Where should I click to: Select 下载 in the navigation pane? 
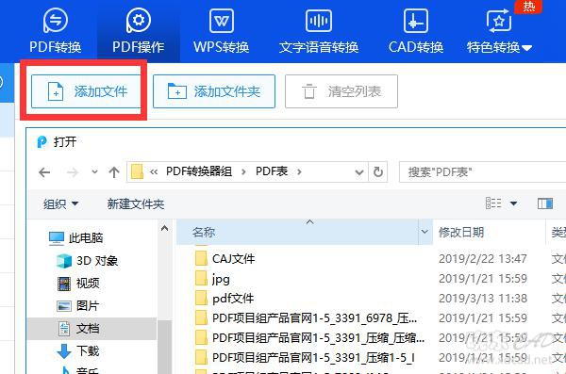(78, 350)
